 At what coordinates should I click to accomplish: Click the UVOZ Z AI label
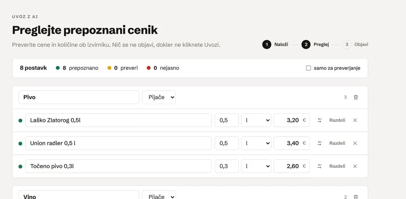25,17
